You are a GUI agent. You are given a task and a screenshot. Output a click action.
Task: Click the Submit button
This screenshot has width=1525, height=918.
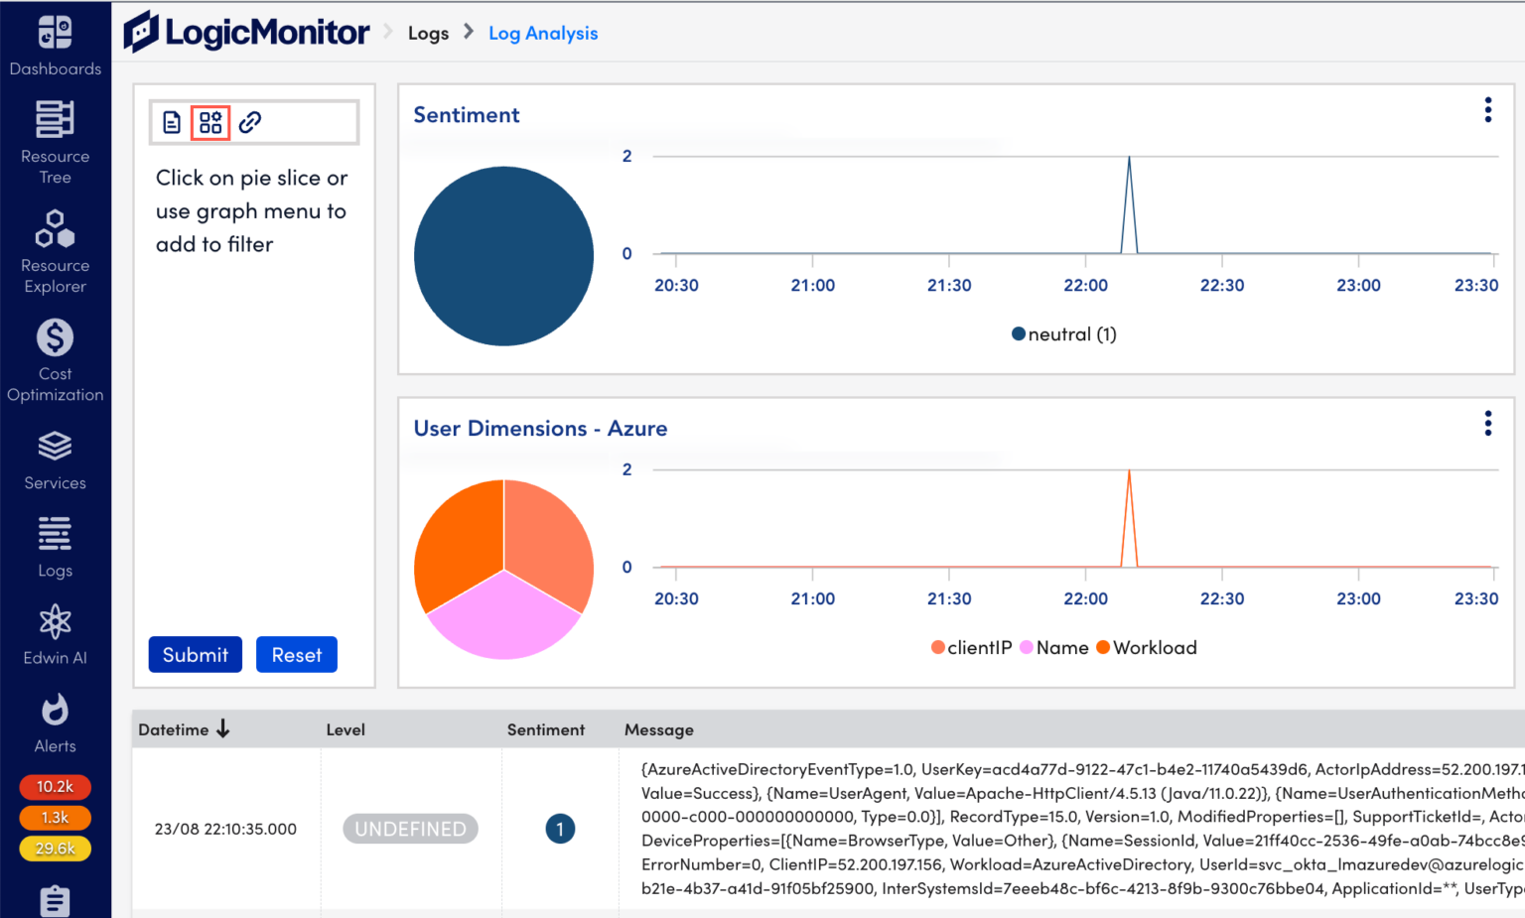coord(195,654)
